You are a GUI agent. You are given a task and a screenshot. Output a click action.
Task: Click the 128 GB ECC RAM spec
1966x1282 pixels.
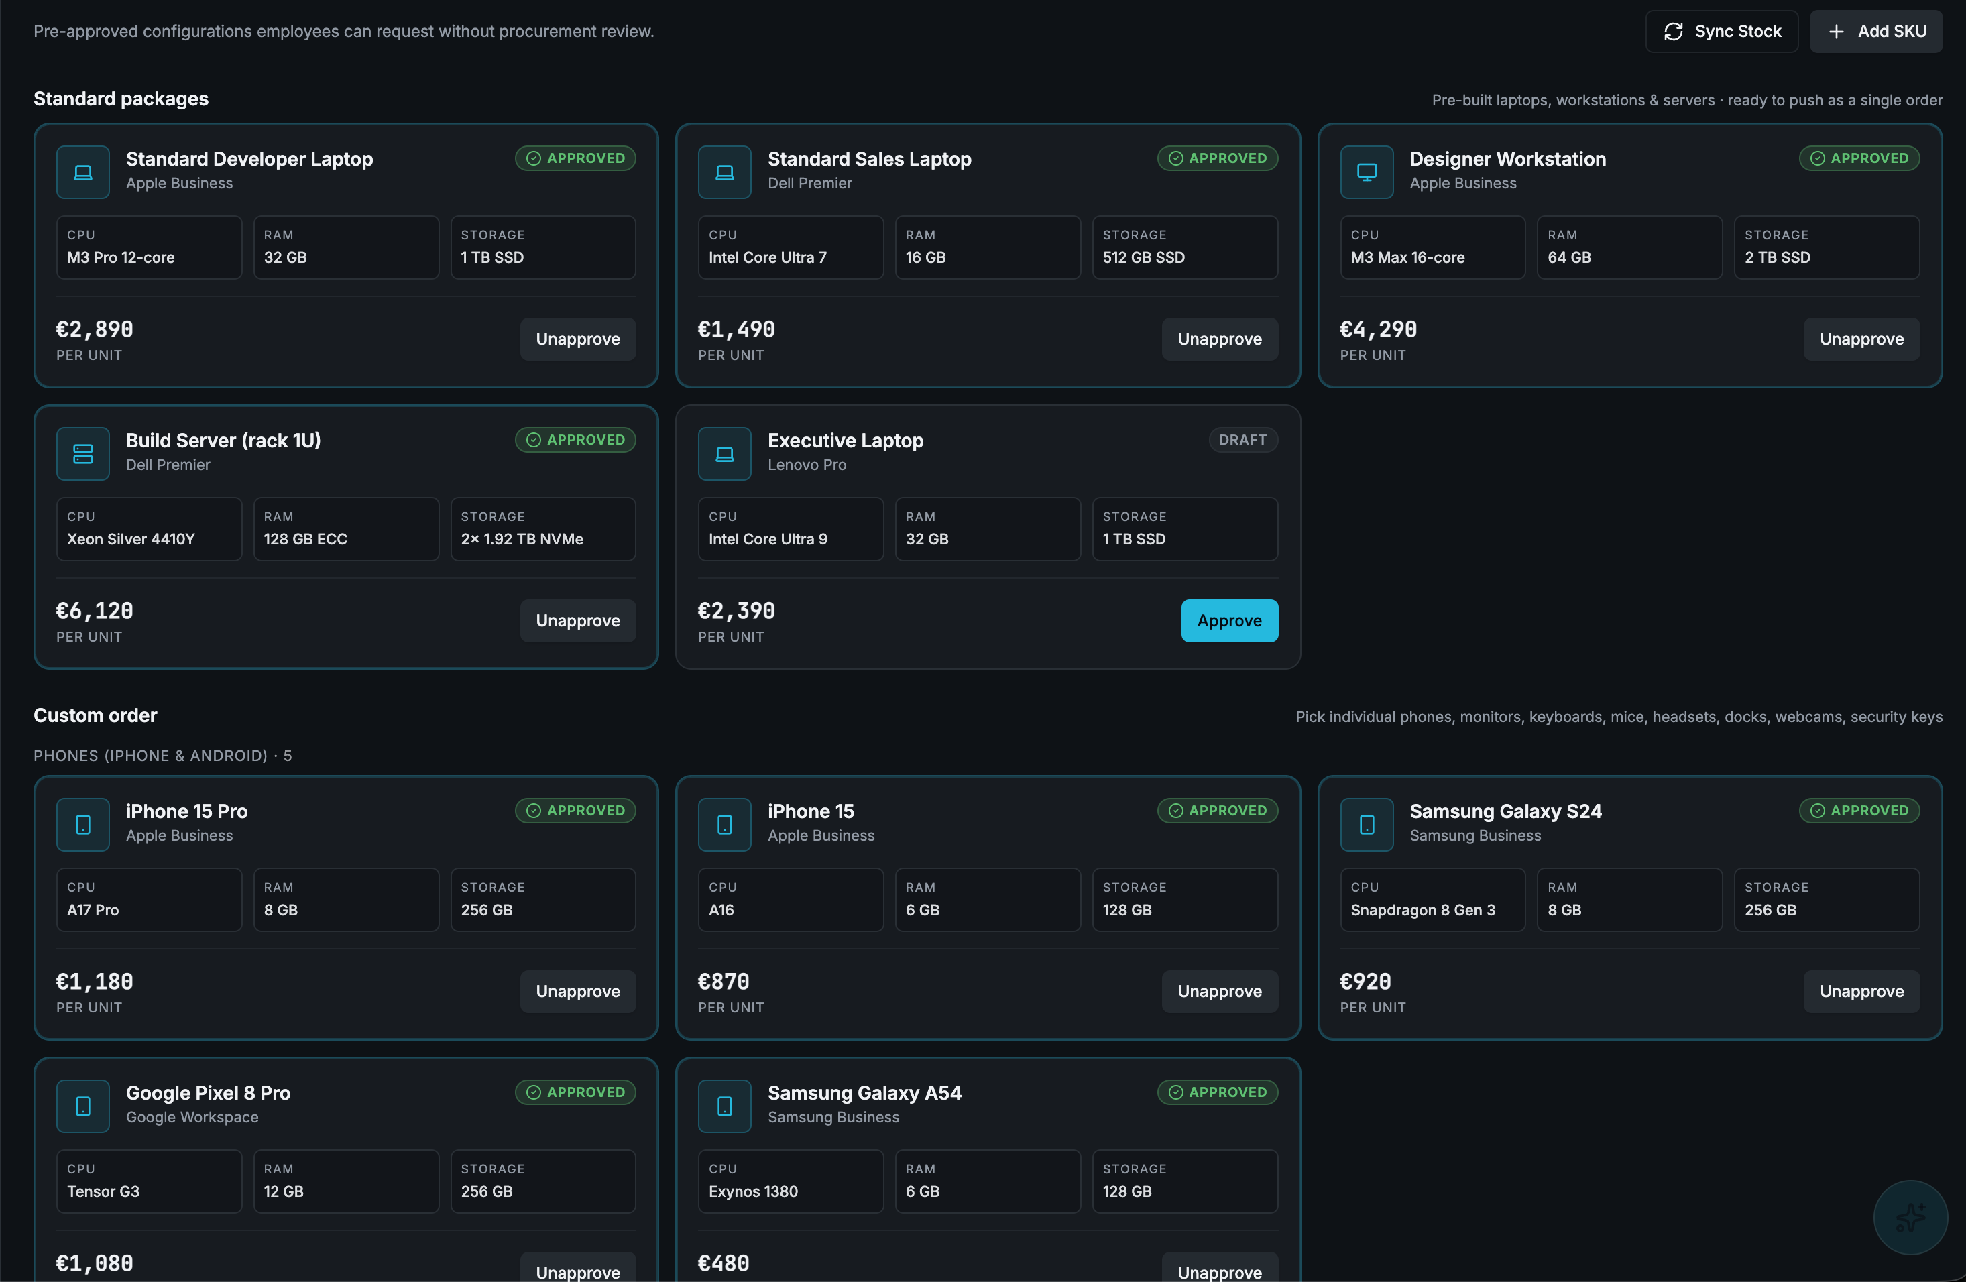click(346, 528)
